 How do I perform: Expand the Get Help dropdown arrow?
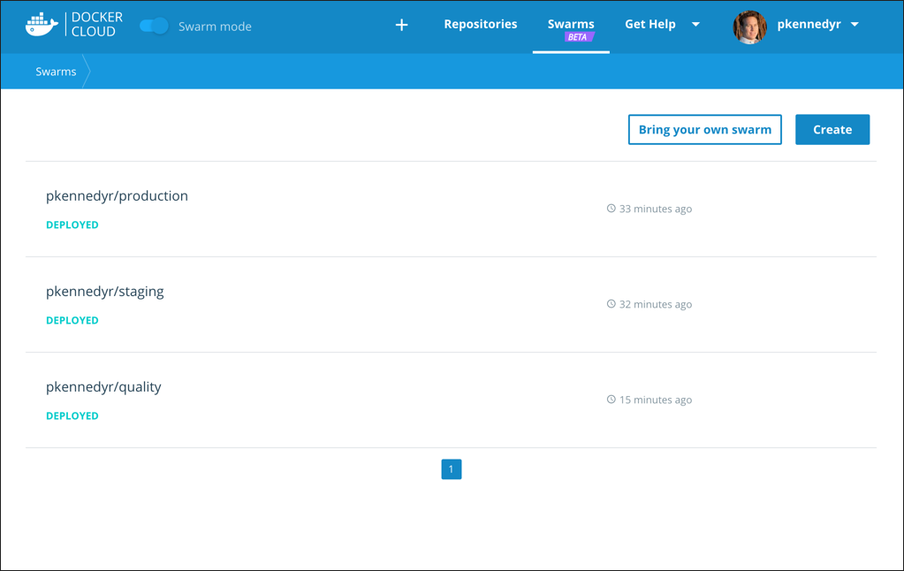tap(695, 25)
